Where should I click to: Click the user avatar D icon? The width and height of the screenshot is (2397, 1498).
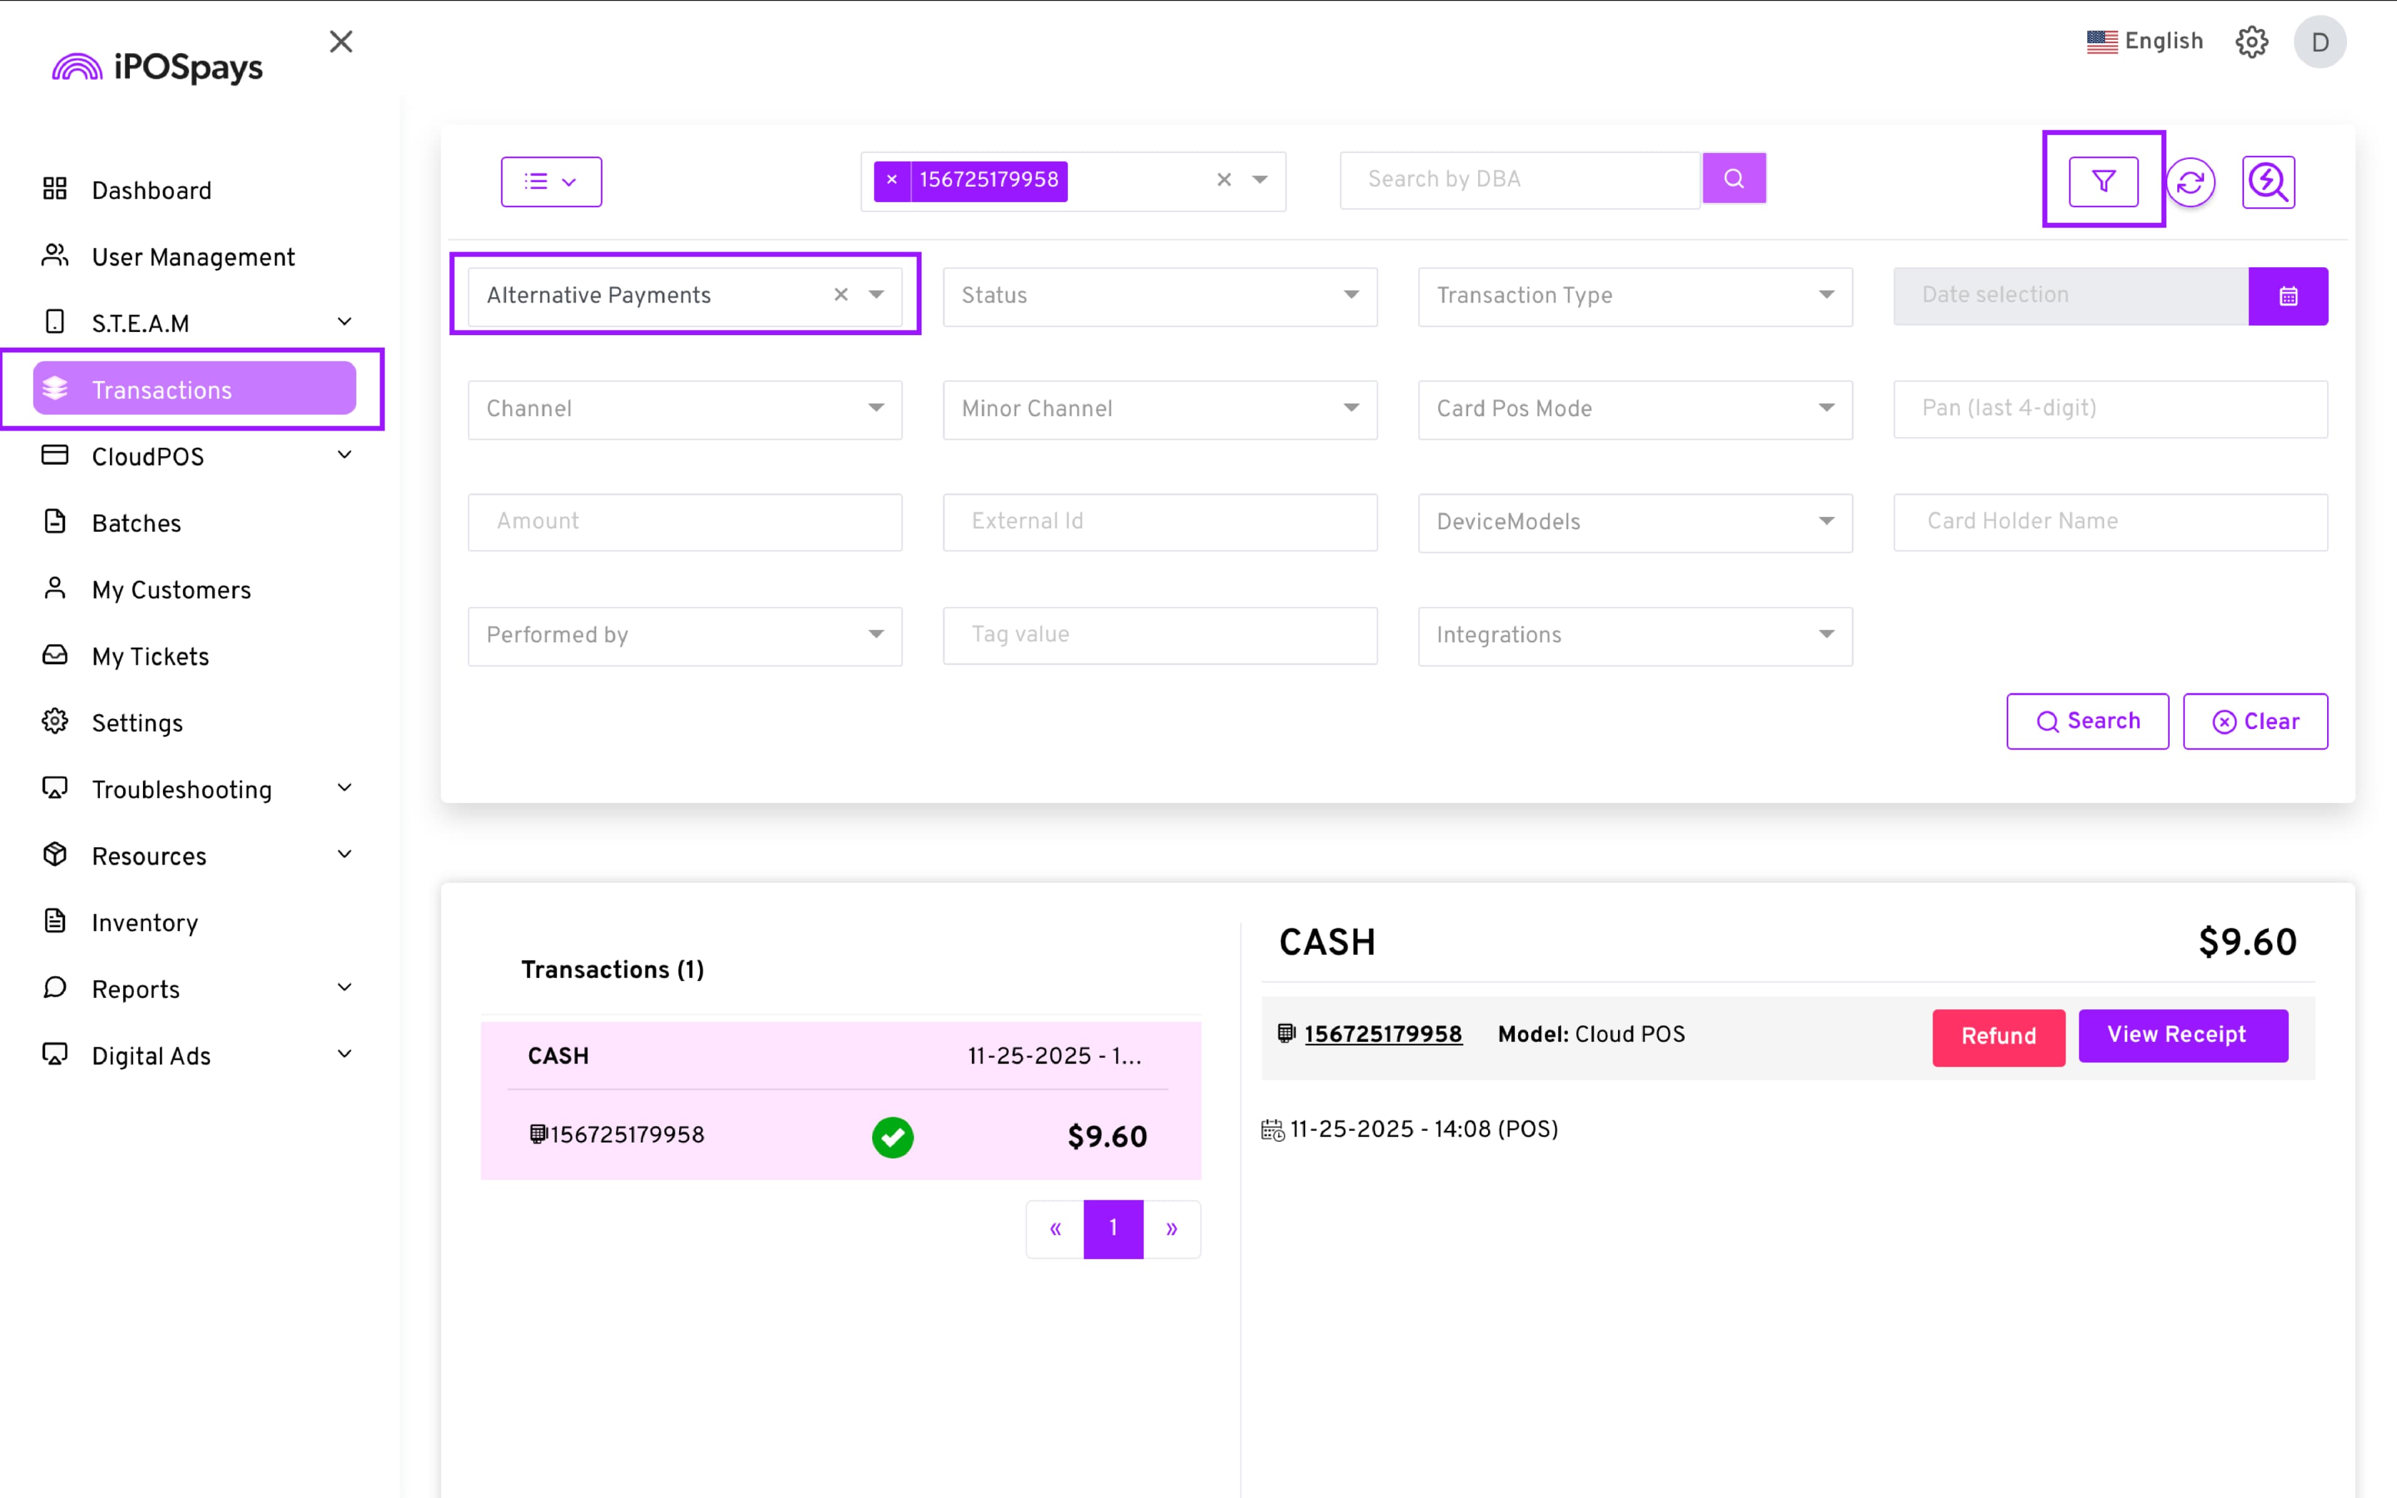tap(2319, 42)
